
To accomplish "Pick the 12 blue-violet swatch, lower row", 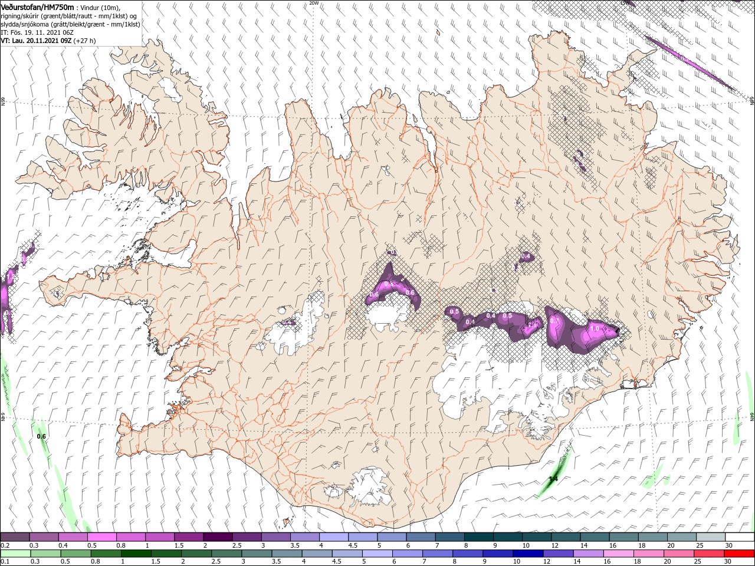I will pos(558,554).
